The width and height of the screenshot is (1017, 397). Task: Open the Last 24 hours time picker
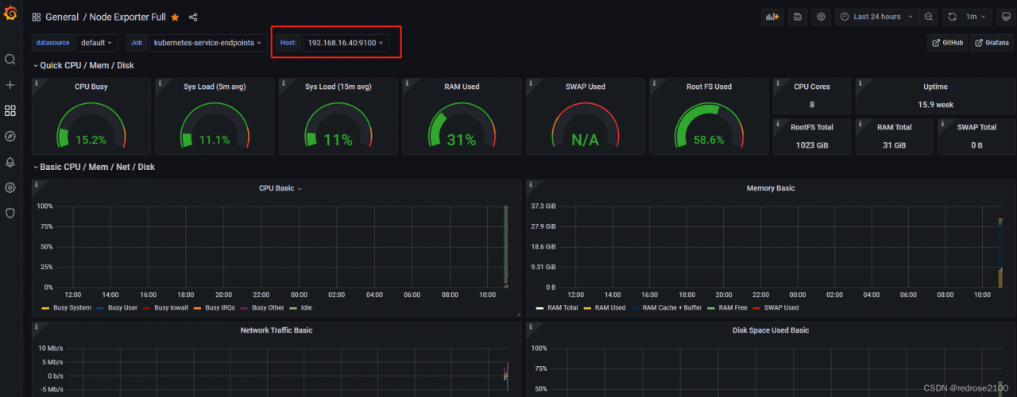click(876, 17)
